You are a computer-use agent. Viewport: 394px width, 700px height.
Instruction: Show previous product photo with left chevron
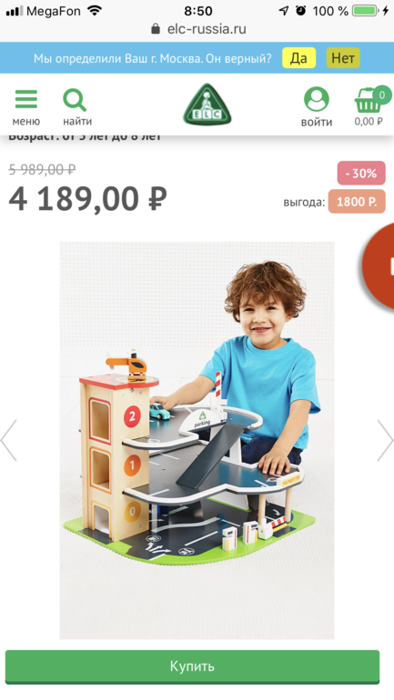[9, 440]
